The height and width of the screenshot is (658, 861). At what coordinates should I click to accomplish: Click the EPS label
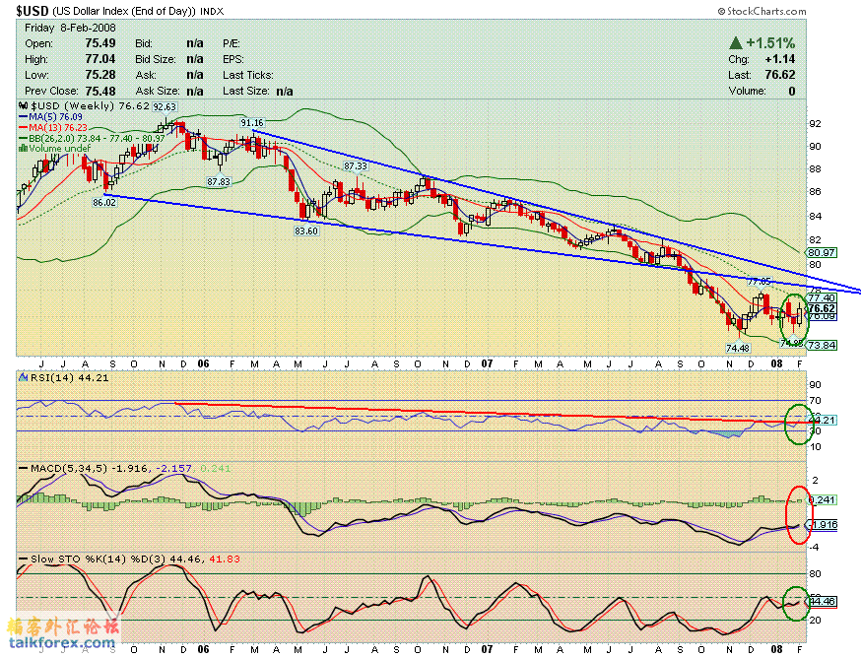[233, 59]
